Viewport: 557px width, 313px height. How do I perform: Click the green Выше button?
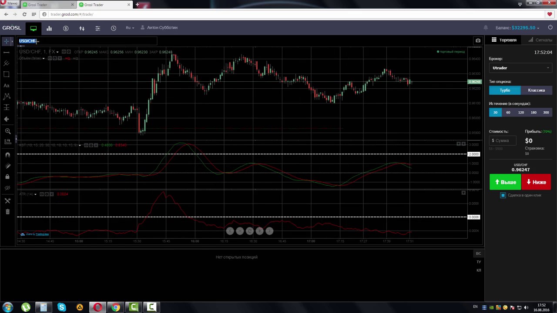point(505,182)
